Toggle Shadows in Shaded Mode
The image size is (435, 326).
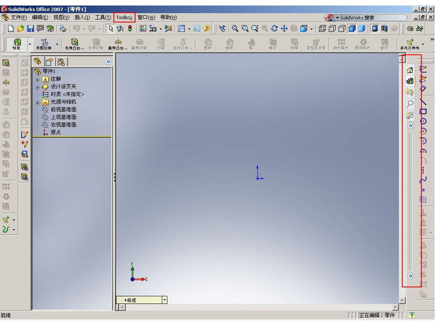pyautogui.click(x=375, y=28)
